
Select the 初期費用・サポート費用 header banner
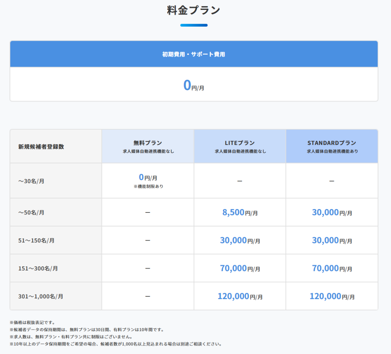[x=193, y=54]
